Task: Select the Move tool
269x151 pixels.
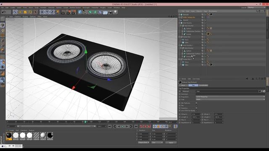Action: point(20,12)
